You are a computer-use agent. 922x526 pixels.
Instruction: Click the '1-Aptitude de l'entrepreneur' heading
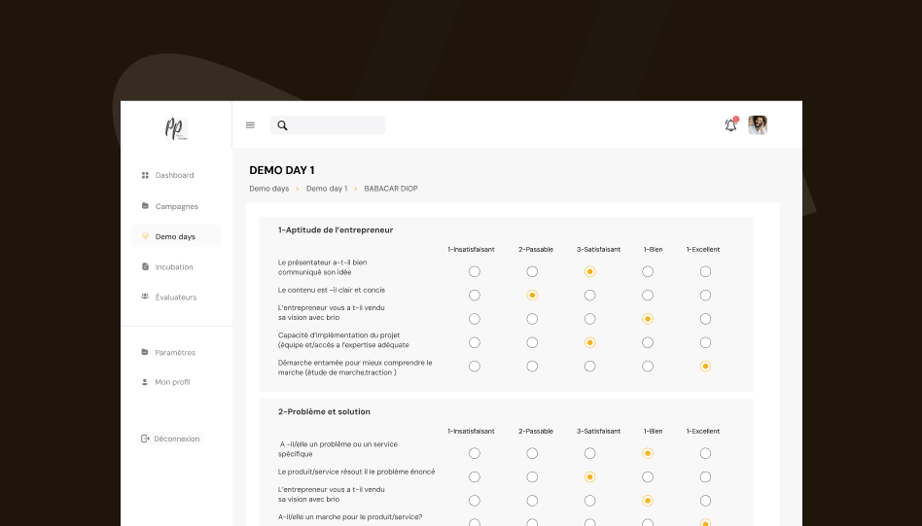336,229
